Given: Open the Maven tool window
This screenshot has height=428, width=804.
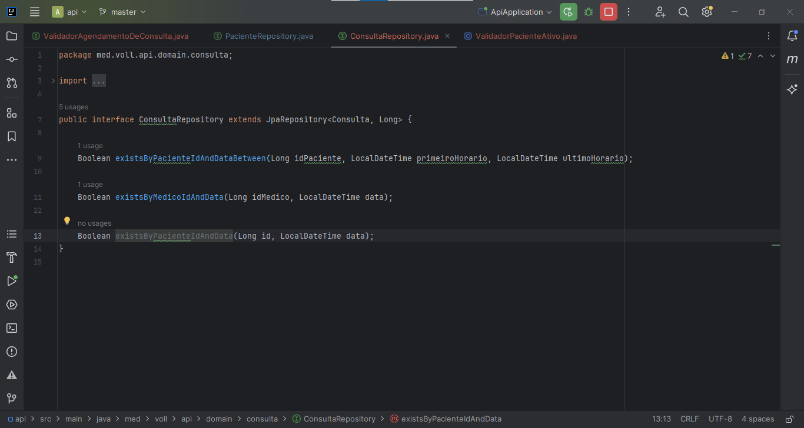Looking at the screenshot, I should coord(792,59).
